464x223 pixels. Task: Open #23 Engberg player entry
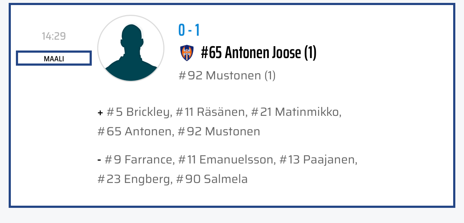coord(135,179)
